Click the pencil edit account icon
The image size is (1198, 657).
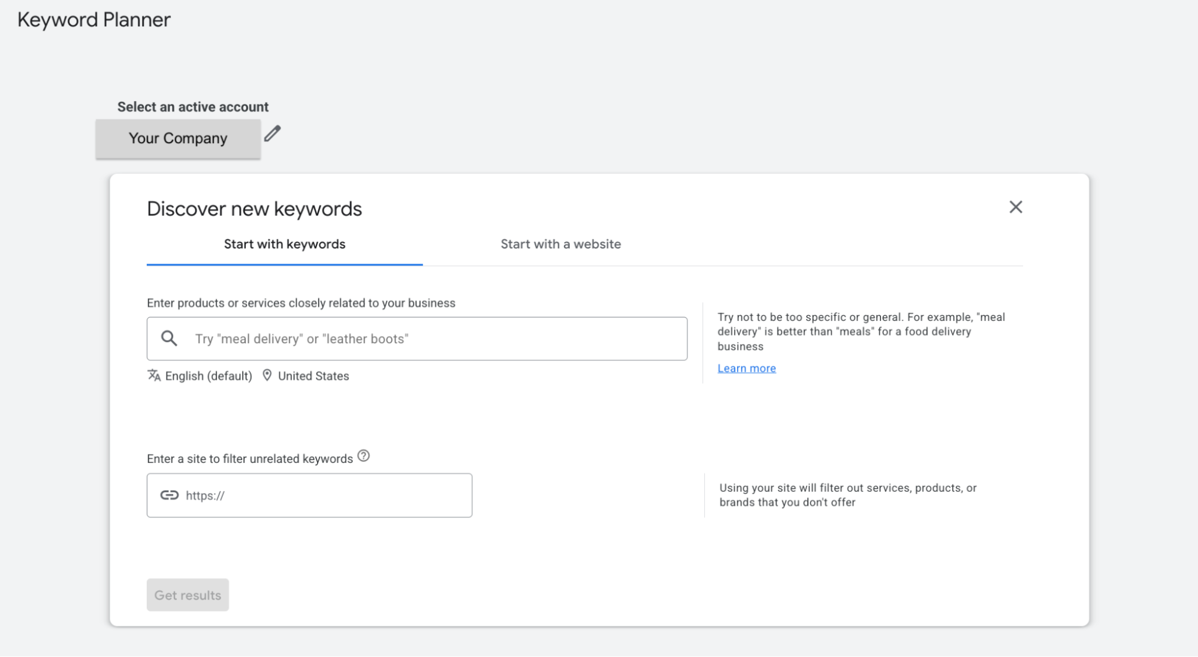pos(273,134)
